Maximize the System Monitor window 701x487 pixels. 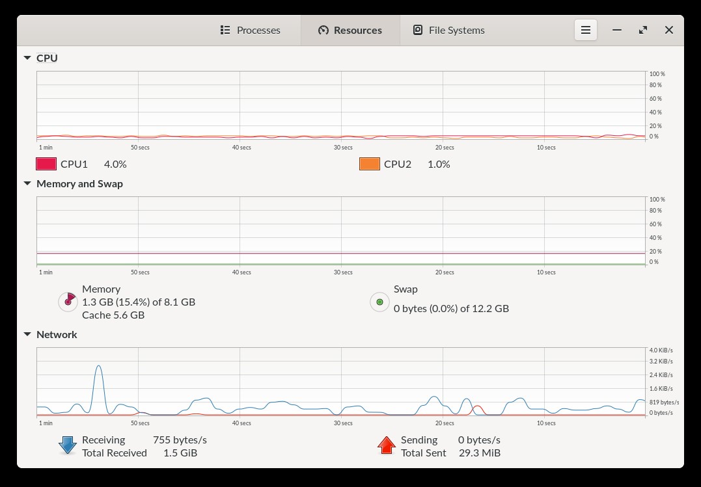[x=643, y=30]
